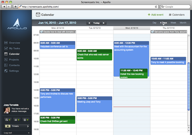Switch to Week view

(173, 22)
